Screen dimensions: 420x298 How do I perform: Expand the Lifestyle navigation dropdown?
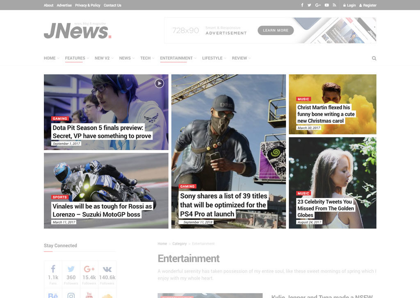[x=214, y=58]
